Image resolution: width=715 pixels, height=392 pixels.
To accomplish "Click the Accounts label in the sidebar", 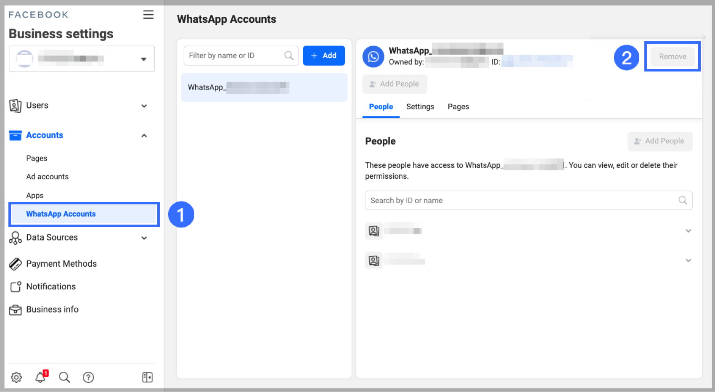I will pyautogui.click(x=45, y=135).
